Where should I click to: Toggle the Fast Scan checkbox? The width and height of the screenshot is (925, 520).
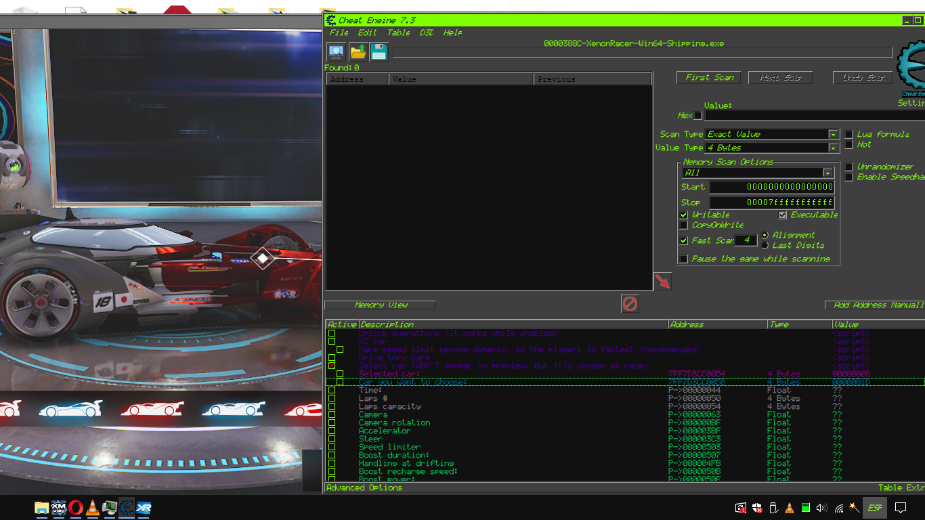(x=684, y=240)
